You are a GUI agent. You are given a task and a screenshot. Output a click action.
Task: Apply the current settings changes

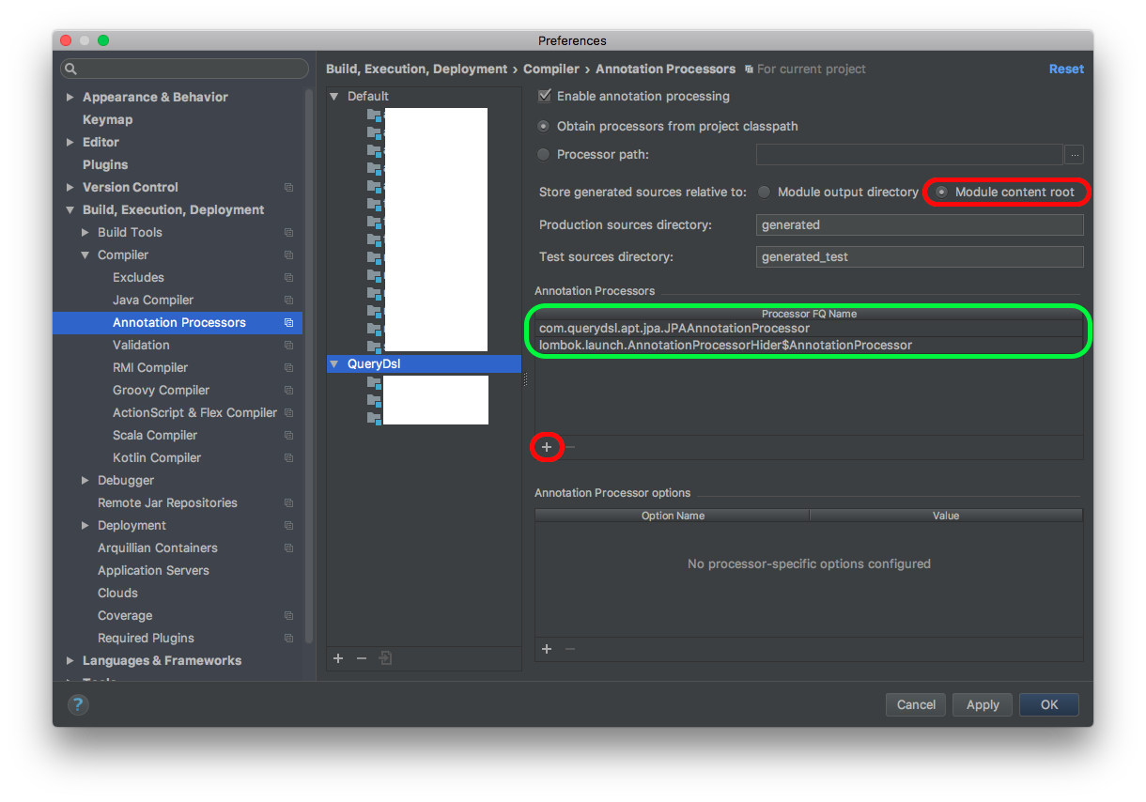pyautogui.click(x=982, y=704)
